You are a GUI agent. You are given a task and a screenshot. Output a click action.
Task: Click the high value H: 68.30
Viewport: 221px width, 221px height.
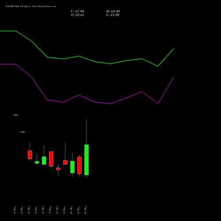pos(113,11)
